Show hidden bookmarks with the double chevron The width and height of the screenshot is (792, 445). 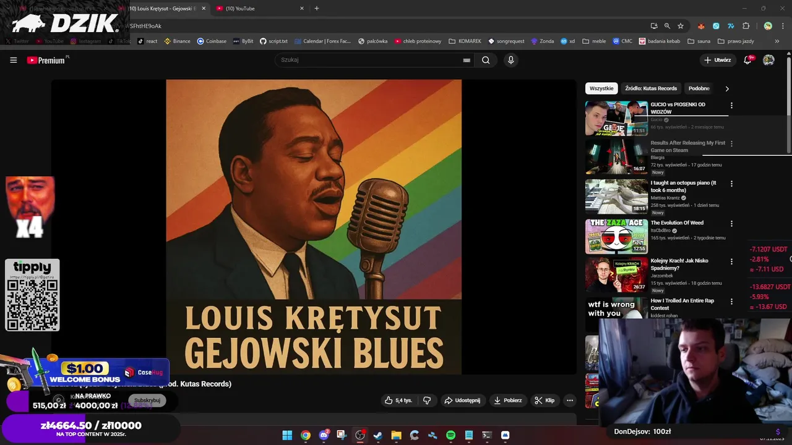[778, 41]
